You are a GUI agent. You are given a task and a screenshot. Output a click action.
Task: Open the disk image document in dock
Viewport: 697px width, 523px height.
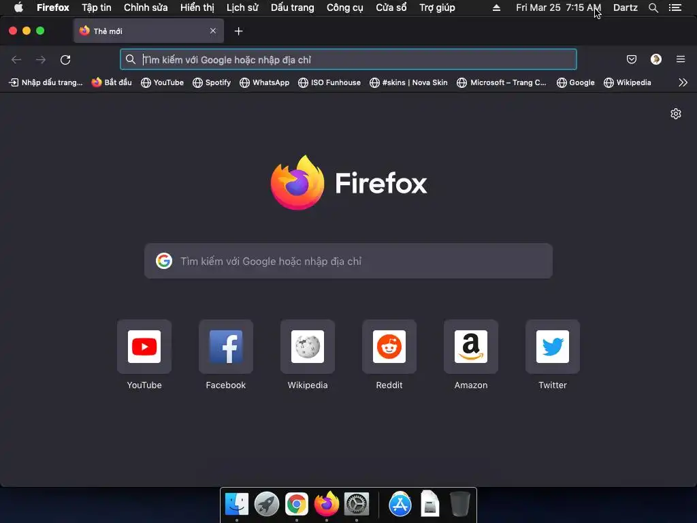tap(430, 504)
